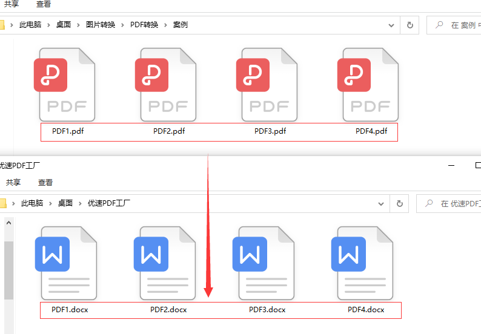
Task: Open the PDF1.pdf file icon
Action: click(x=65, y=85)
